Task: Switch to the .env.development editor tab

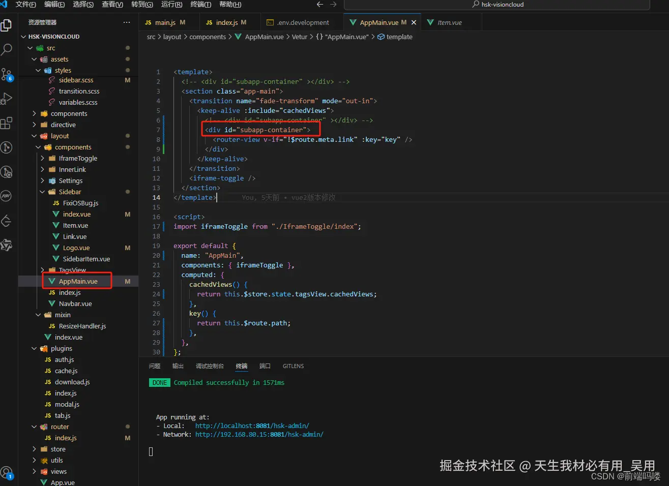Action: 303,22
